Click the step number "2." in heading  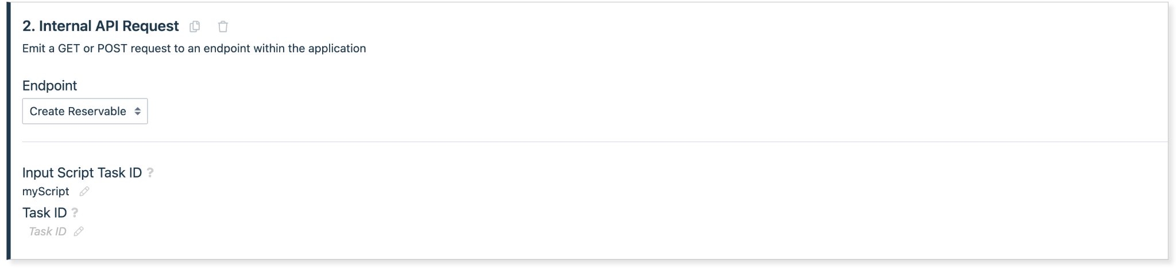[x=29, y=26]
